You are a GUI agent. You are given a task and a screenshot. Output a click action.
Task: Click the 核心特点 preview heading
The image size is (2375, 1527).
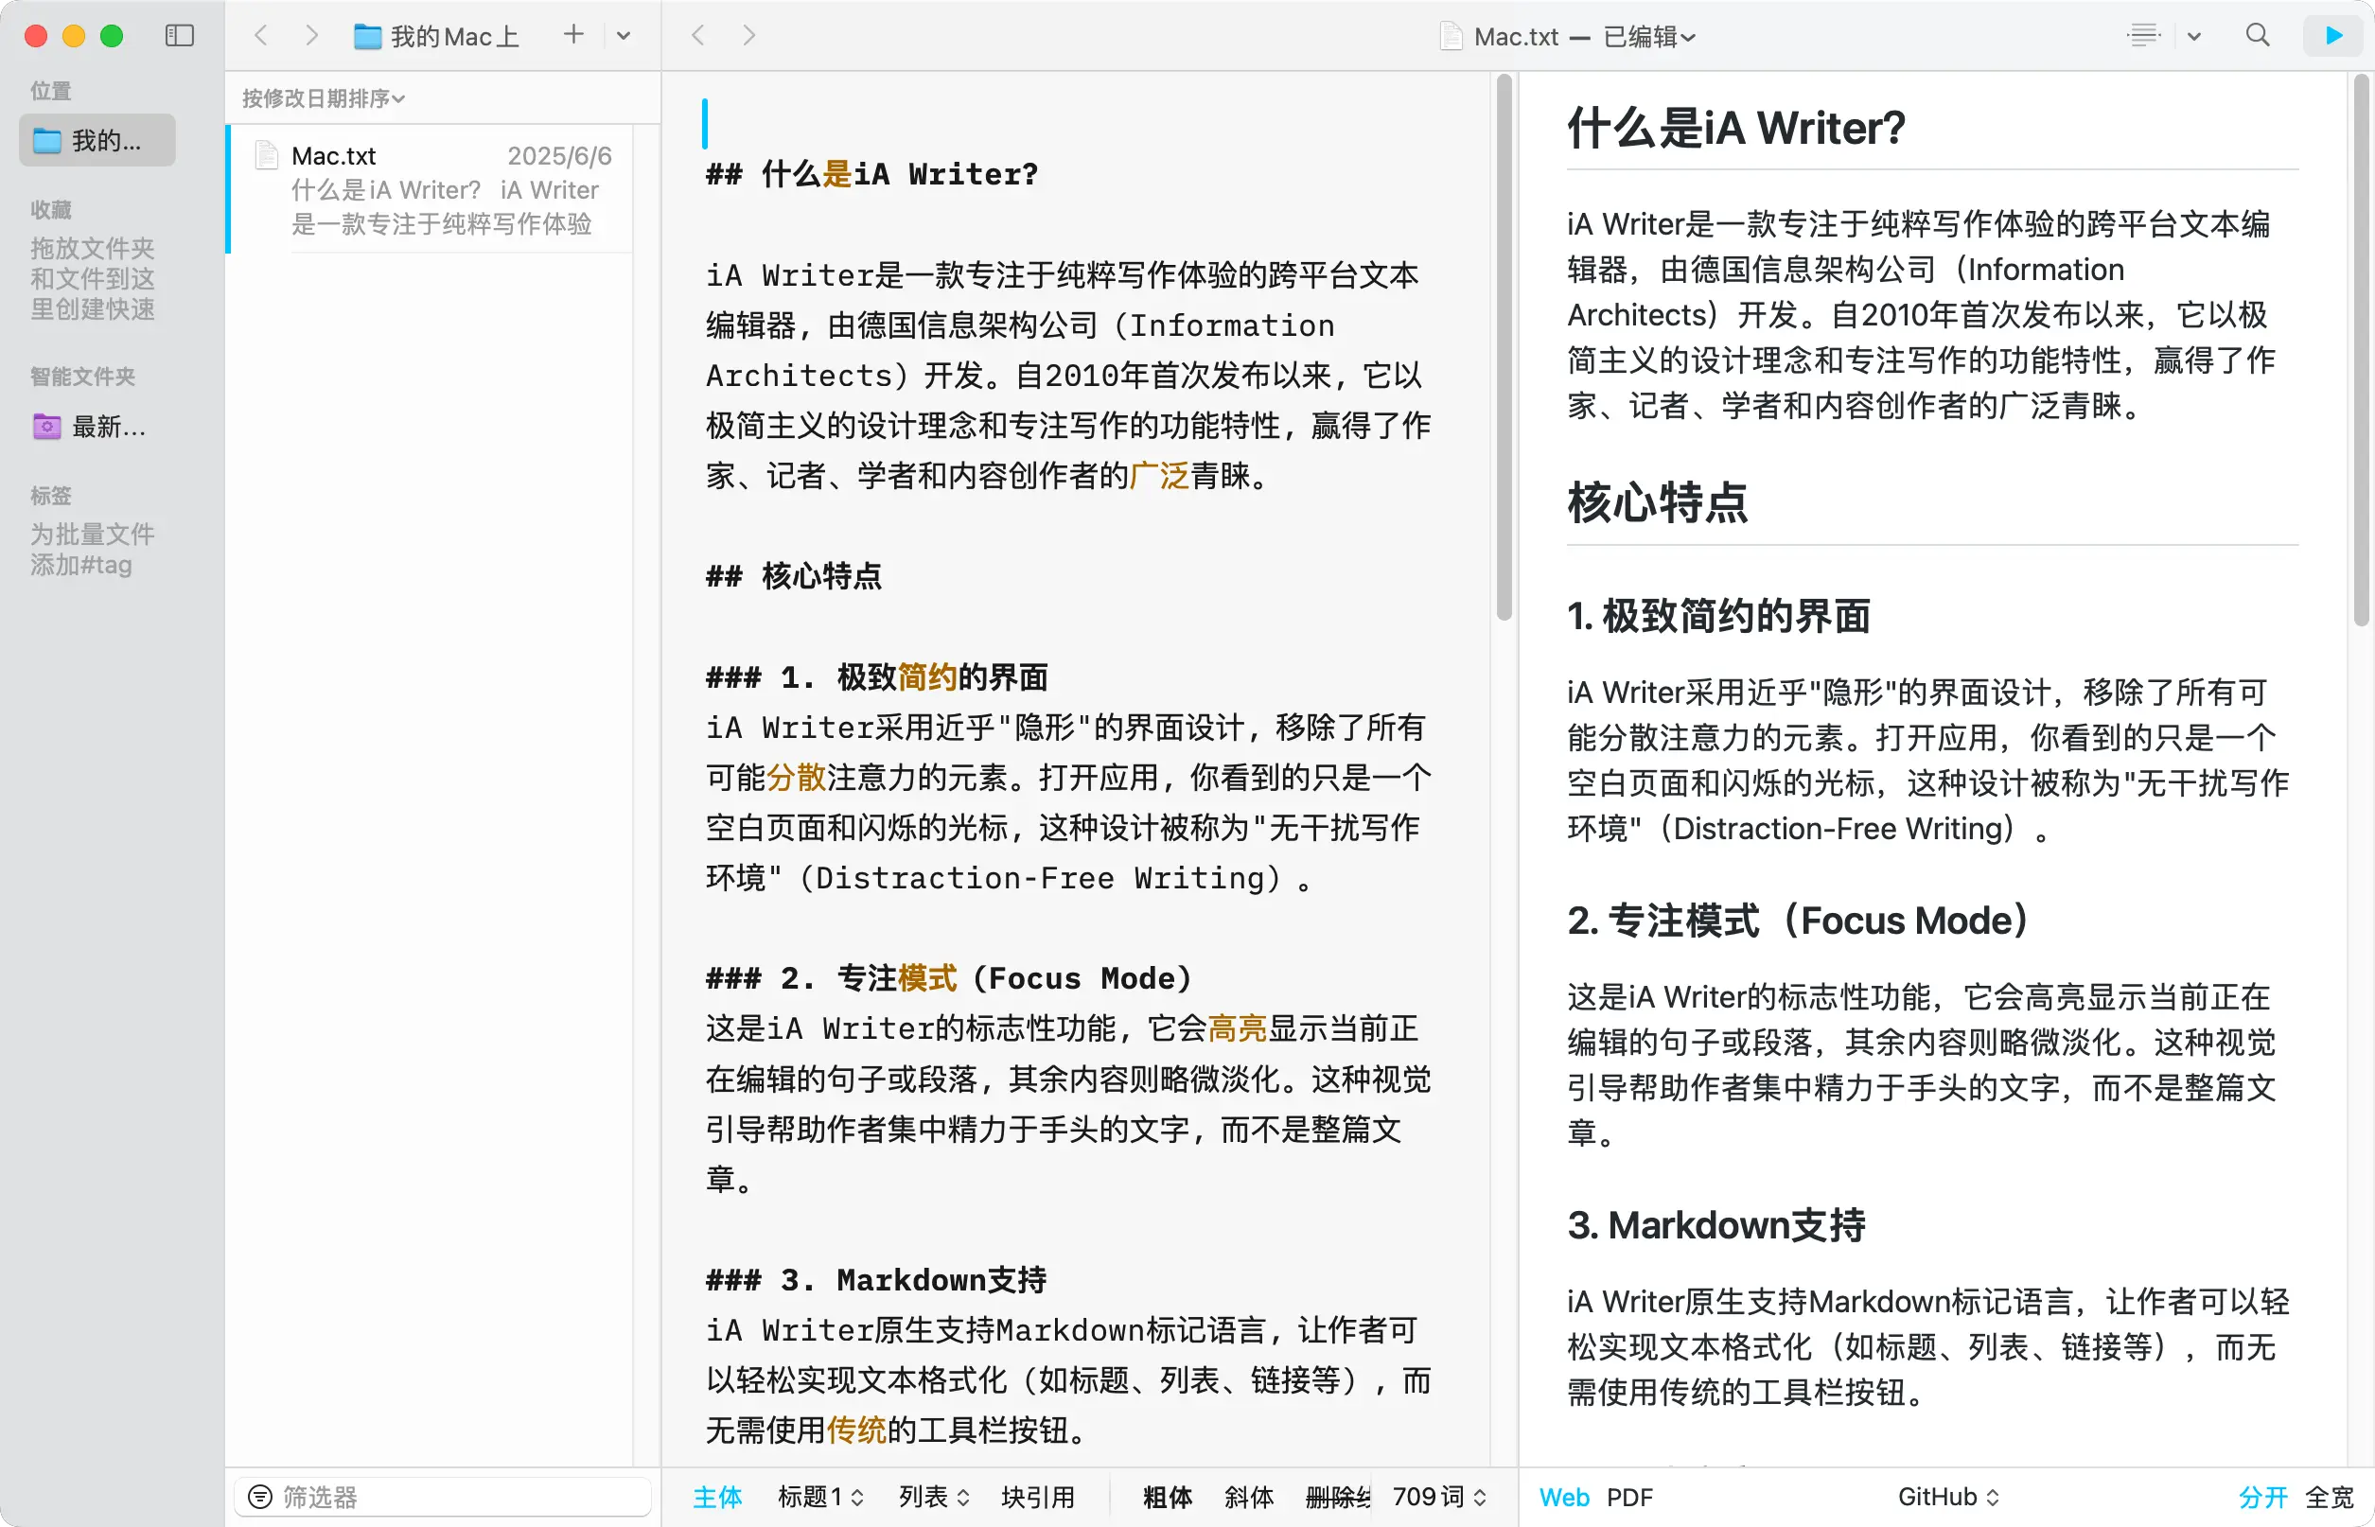click(x=1657, y=501)
